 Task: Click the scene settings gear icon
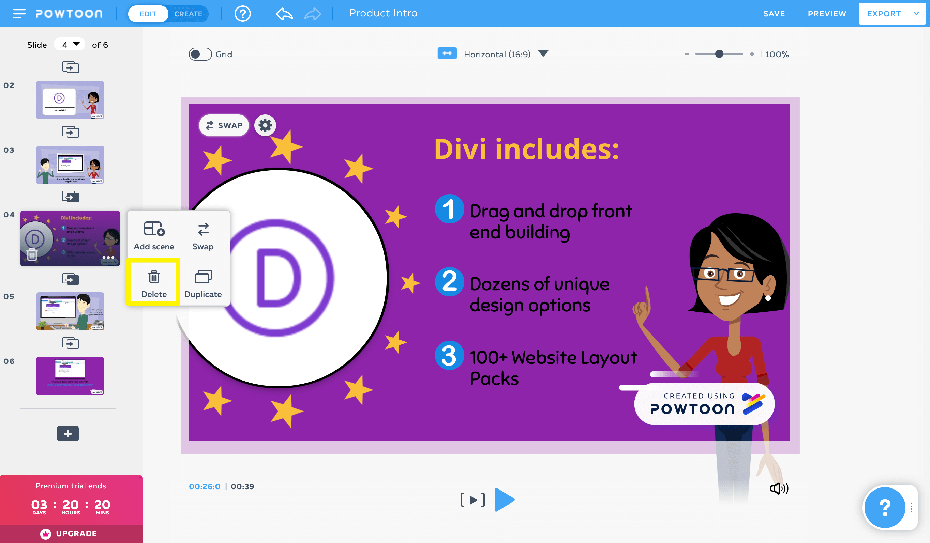[x=265, y=125]
